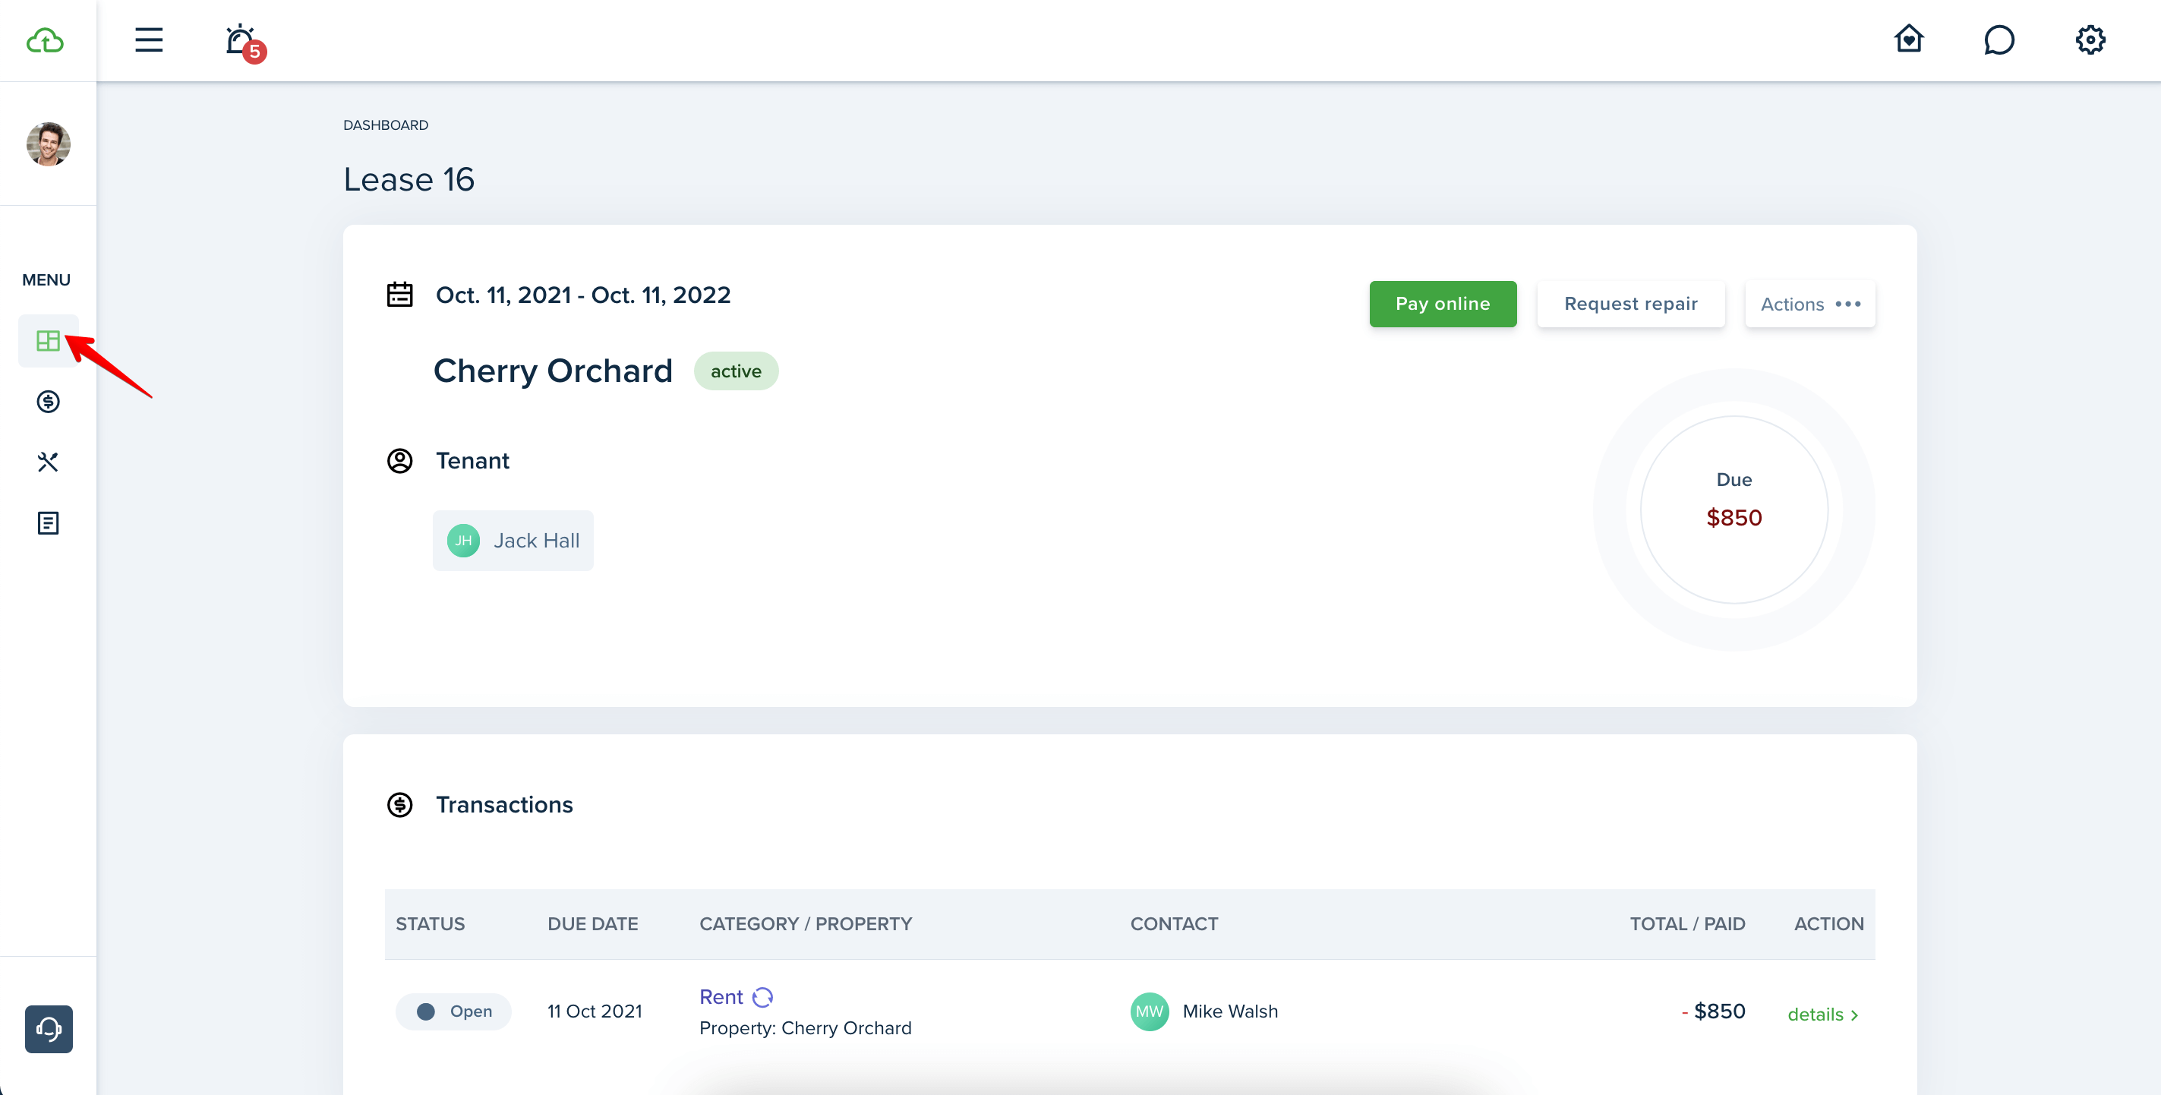The image size is (2161, 1095).
Task: Click Property: Cherry Orchard text
Action: [x=806, y=1028]
